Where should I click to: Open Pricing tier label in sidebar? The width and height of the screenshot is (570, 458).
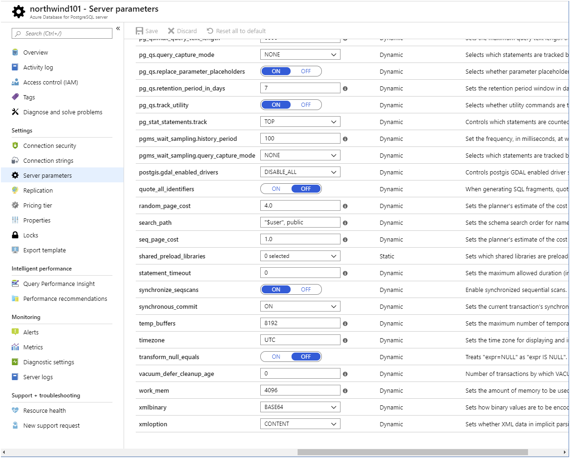tap(38, 205)
